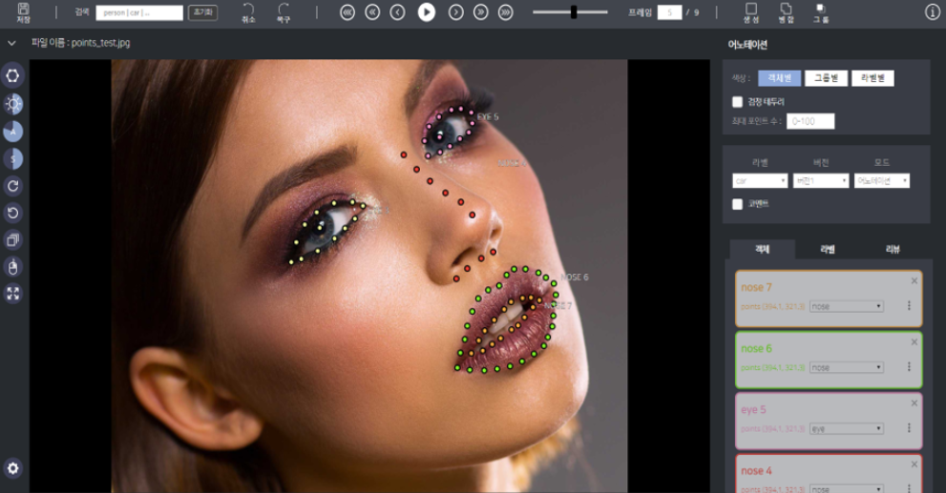The width and height of the screenshot is (946, 493).
Task: Go to next frame with single-right-chevron
Action: [x=456, y=12]
